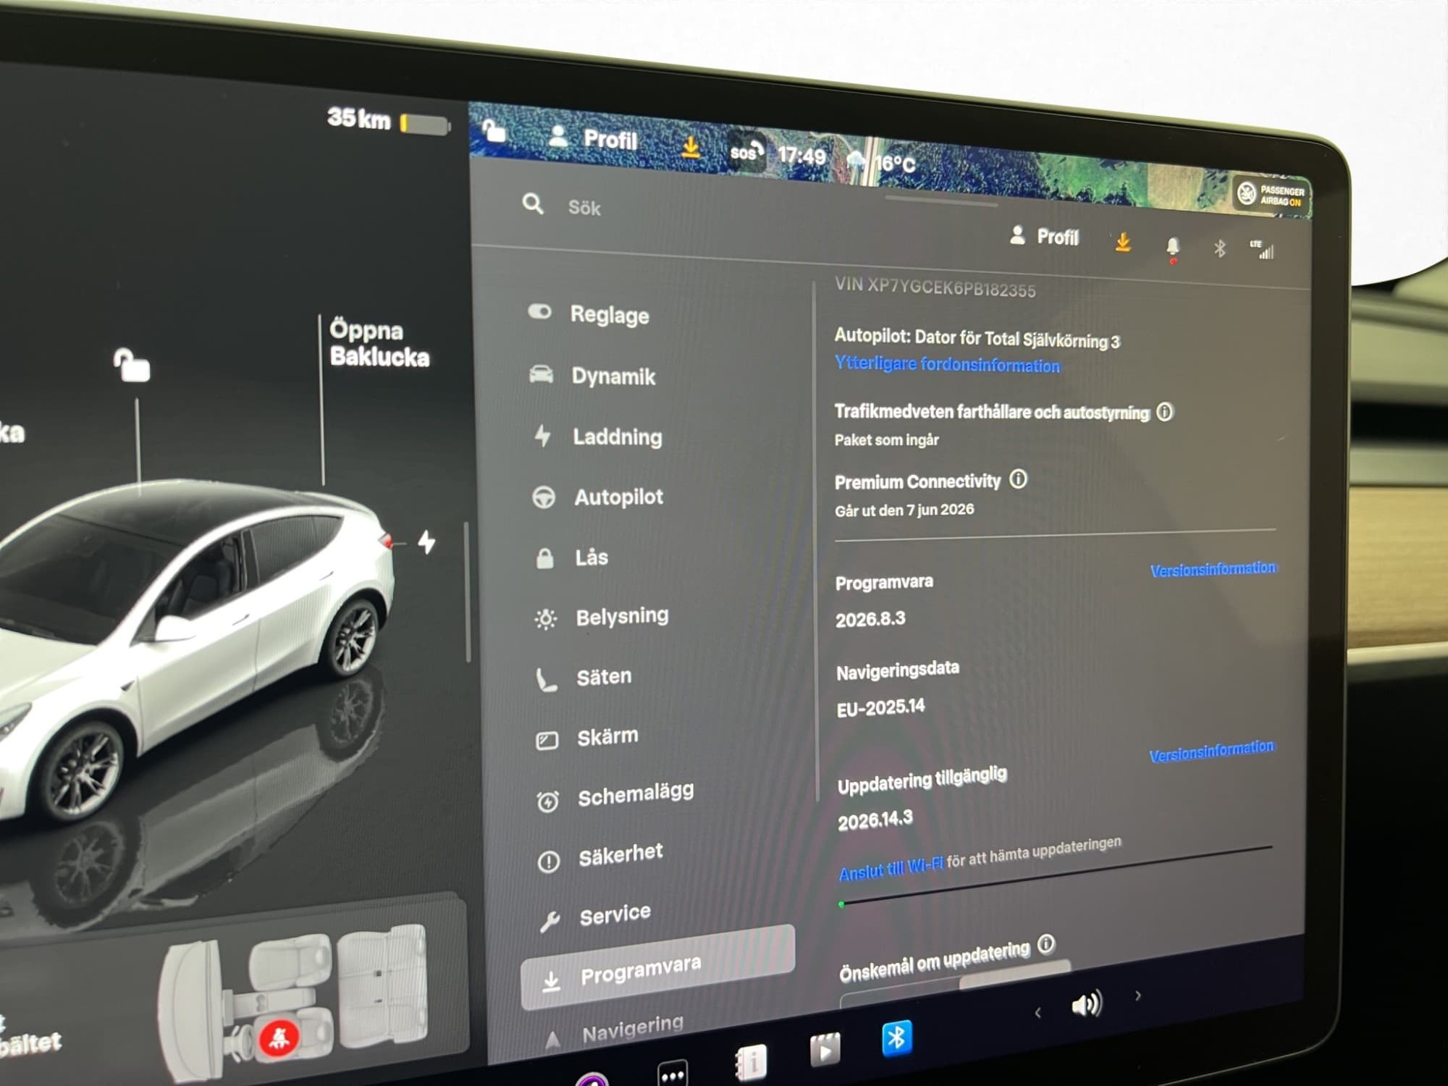This screenshot has width=1448, height=1086.
Task: Open Profil beside the bell icon
Action: [1044, 236]
